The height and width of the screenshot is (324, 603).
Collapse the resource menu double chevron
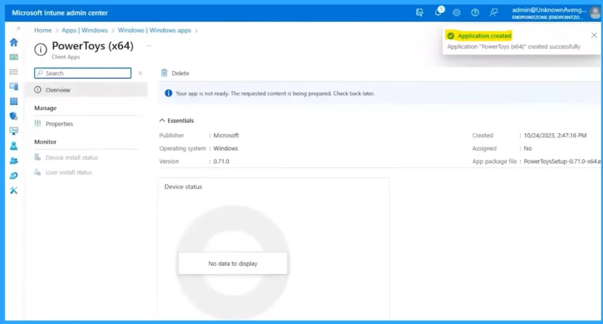(x=140, y=73)
